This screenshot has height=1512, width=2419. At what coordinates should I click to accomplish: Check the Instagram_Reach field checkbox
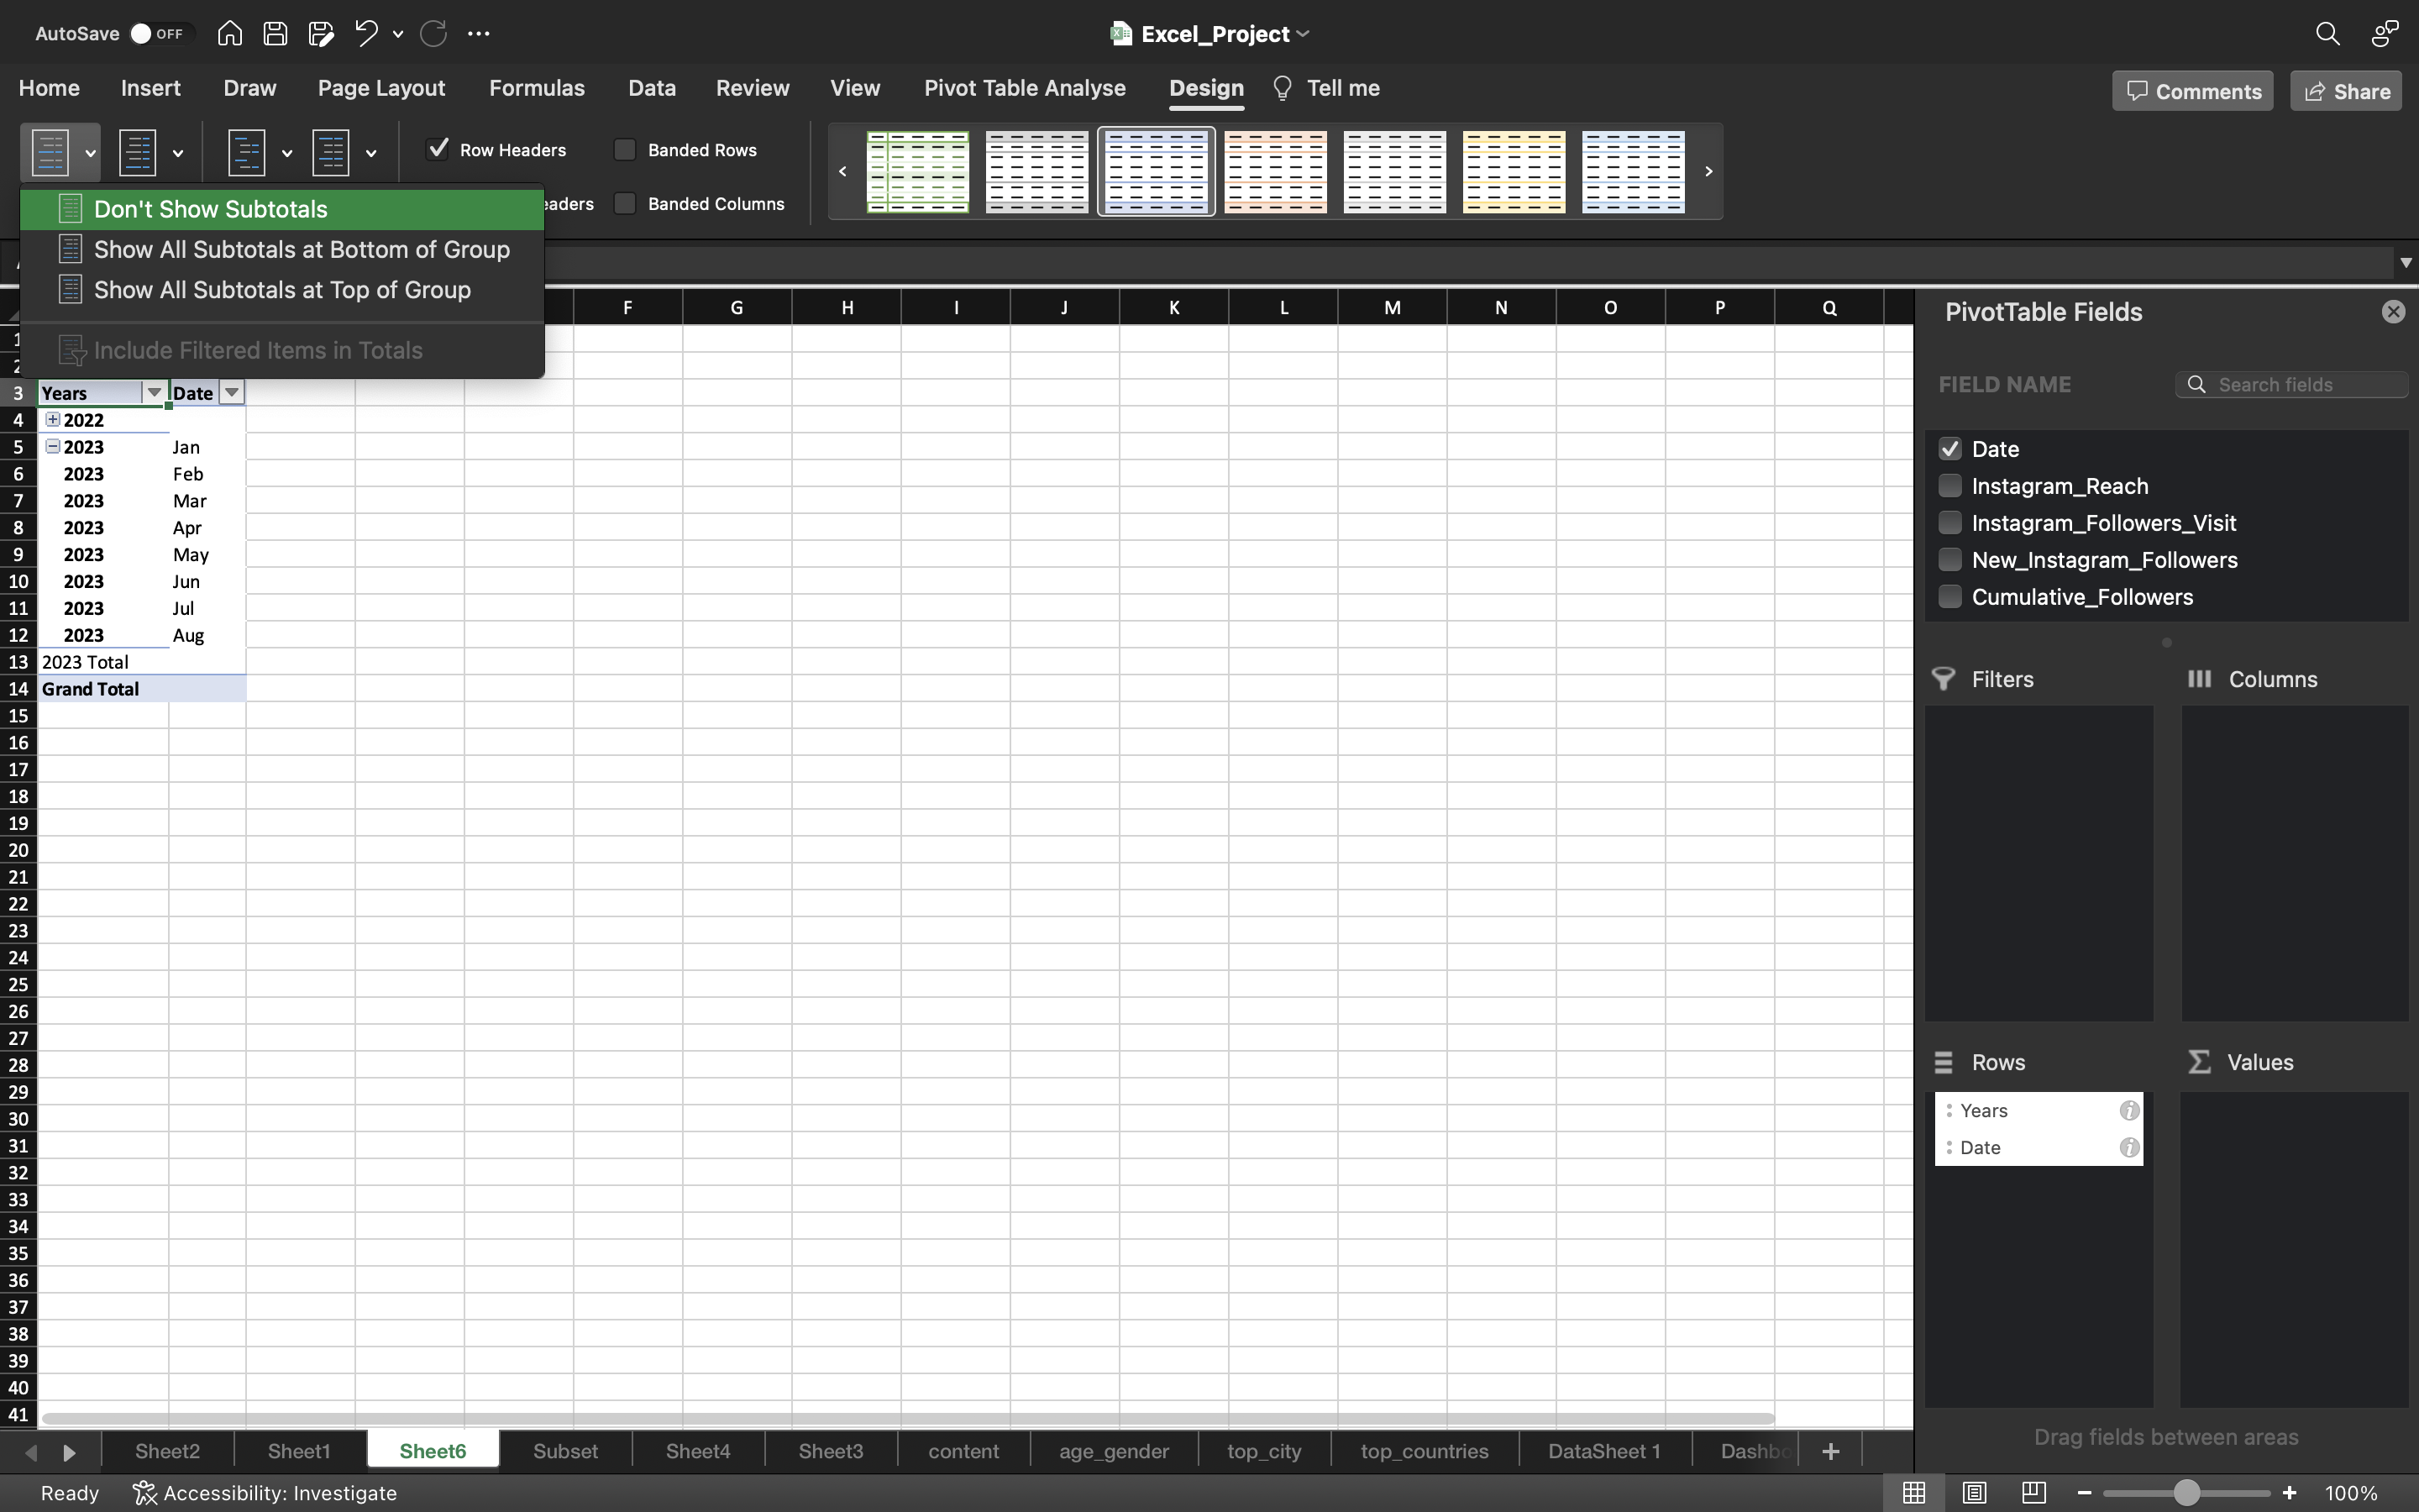pos(1949,485)
